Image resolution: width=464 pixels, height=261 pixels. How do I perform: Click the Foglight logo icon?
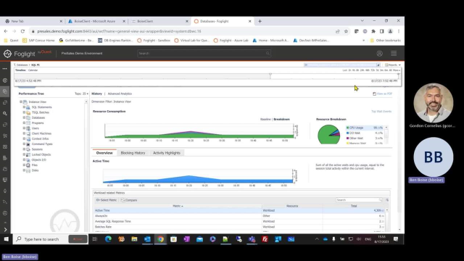point(7,54)
